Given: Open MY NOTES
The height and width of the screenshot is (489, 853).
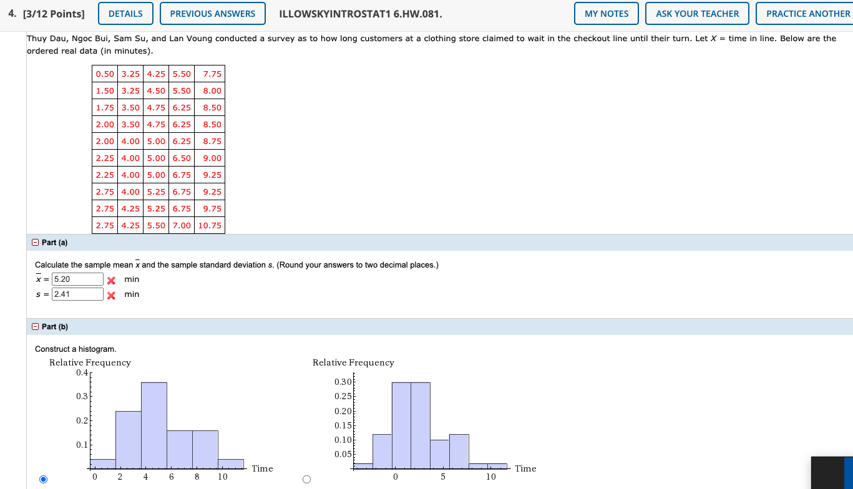Looking at the screenshot, I should (607, 14).
